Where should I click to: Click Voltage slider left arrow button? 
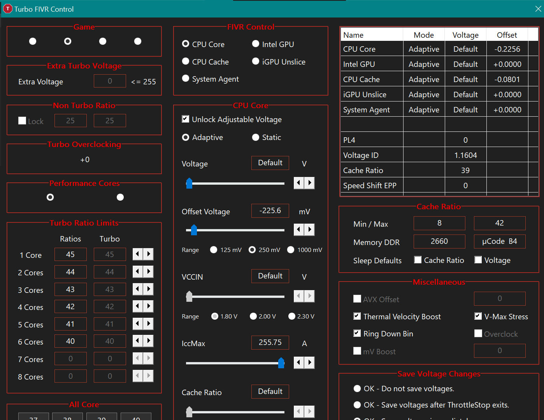click(299, 183)
